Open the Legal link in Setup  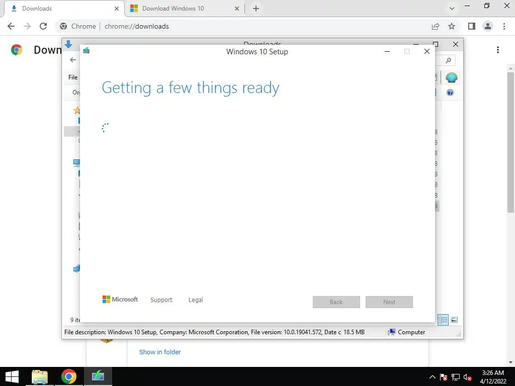click(x=196, y=300)
